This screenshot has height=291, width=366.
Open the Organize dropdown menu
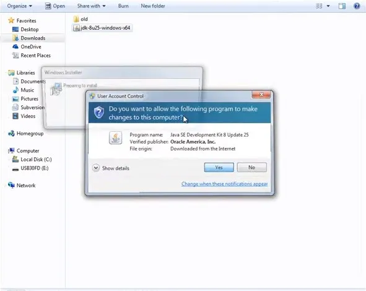(20, 6)
